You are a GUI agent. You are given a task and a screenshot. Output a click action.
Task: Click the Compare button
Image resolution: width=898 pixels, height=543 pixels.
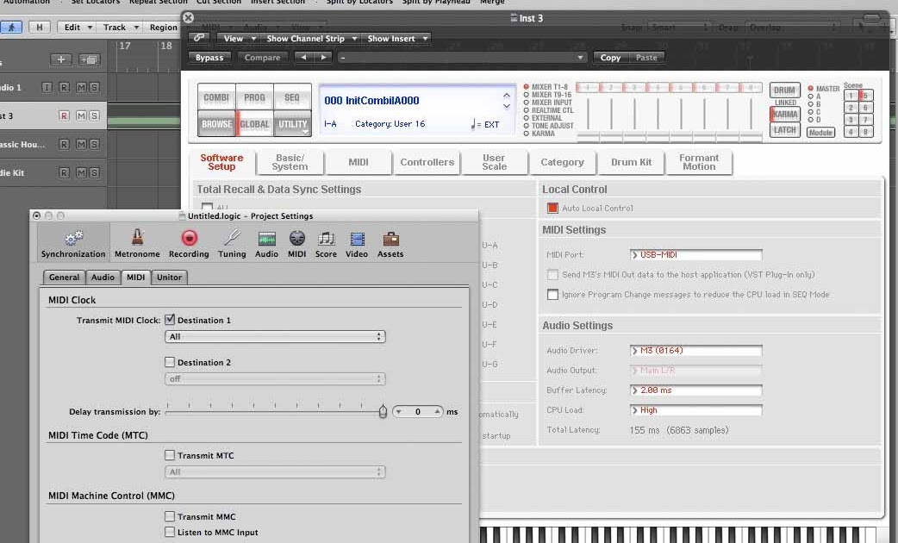coord(262,57)
